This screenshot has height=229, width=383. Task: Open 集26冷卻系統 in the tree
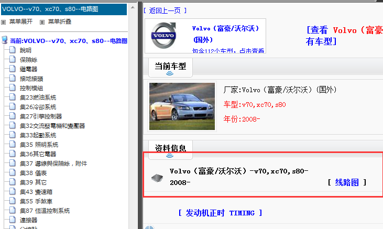point(38,107)
